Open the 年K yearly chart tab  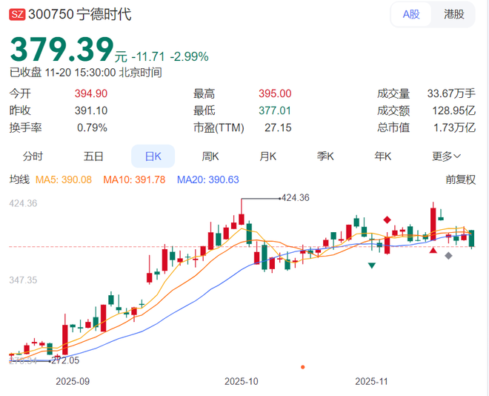click(x=382, y=156)
